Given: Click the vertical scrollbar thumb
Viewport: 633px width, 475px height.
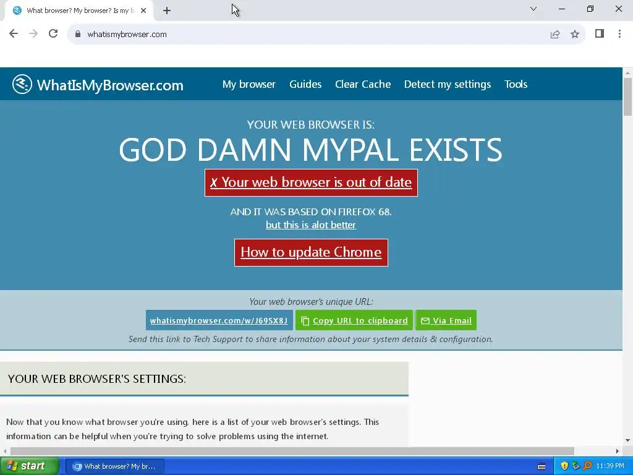Looking at the screenshot, I should [627, 97].
